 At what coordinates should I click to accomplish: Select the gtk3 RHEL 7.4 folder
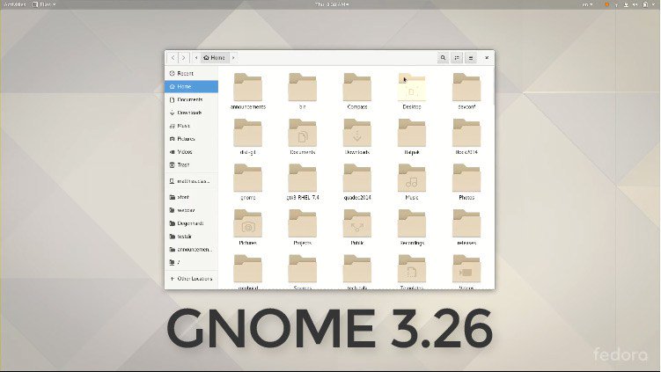302,178
